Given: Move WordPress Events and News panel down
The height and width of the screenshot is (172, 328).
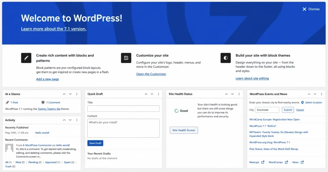Looking at the screenshot, I should [315, 94].
